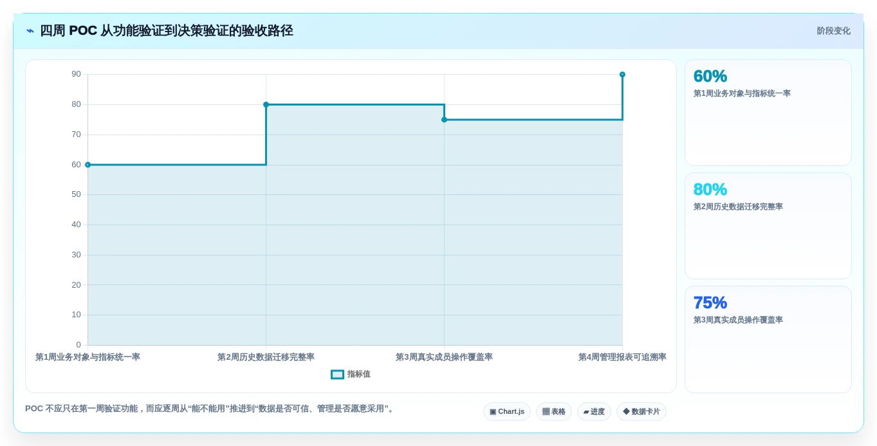
Task: Click the lightning icon beside the title
Action: click(x=30, y=31)
